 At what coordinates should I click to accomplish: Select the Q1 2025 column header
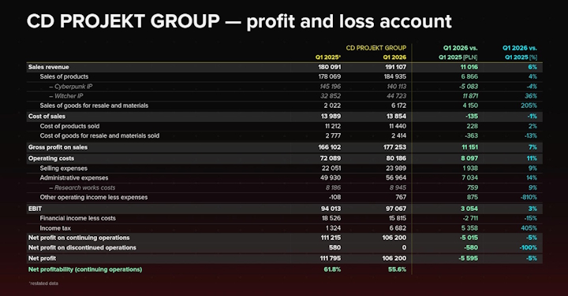click(328, 57)
